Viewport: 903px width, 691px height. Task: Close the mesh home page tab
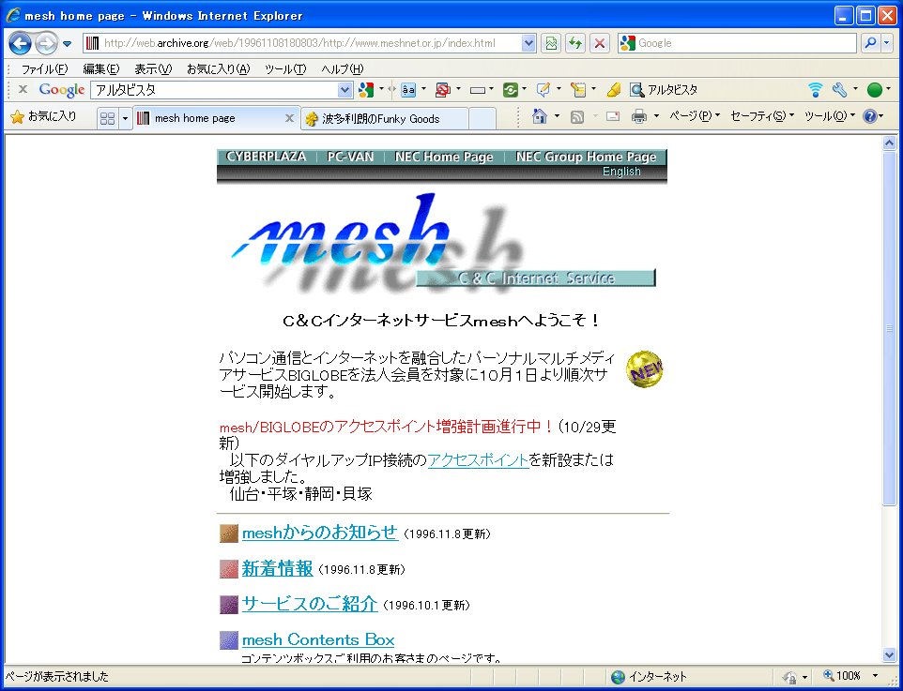pyautogui.click(x=289, y=118)
